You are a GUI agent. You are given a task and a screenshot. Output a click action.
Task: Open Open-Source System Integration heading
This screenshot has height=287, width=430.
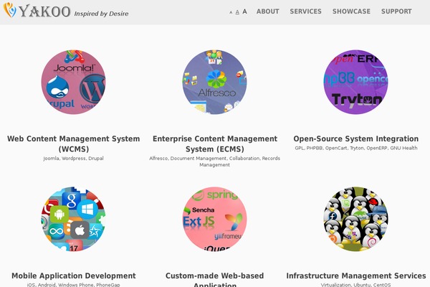point(356,138)
